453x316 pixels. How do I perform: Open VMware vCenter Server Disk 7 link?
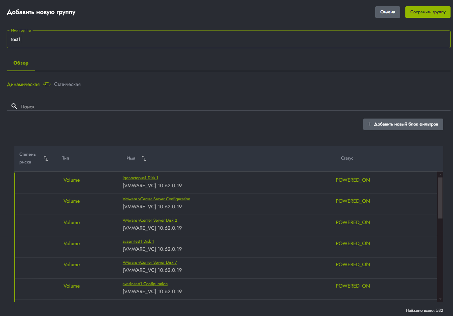pos(150,262)
